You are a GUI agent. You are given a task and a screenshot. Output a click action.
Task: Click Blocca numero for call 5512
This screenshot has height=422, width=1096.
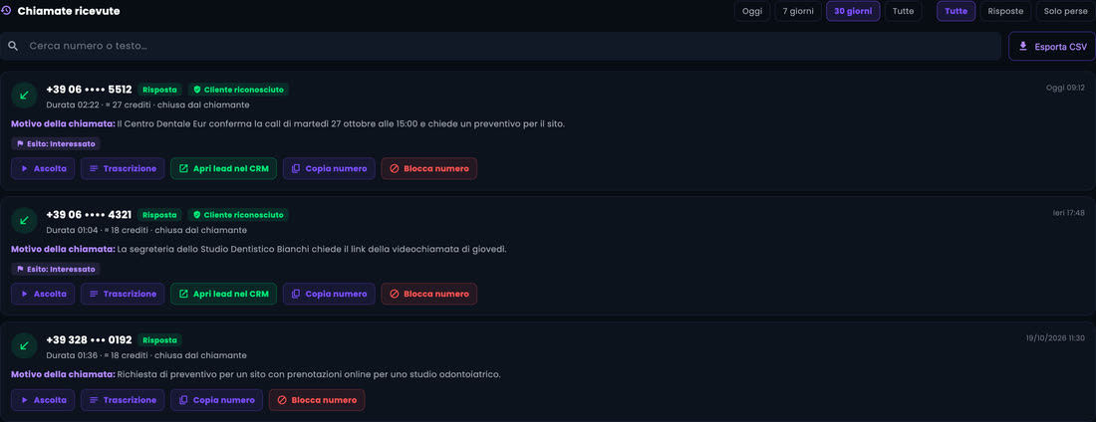tap(429, 168)
